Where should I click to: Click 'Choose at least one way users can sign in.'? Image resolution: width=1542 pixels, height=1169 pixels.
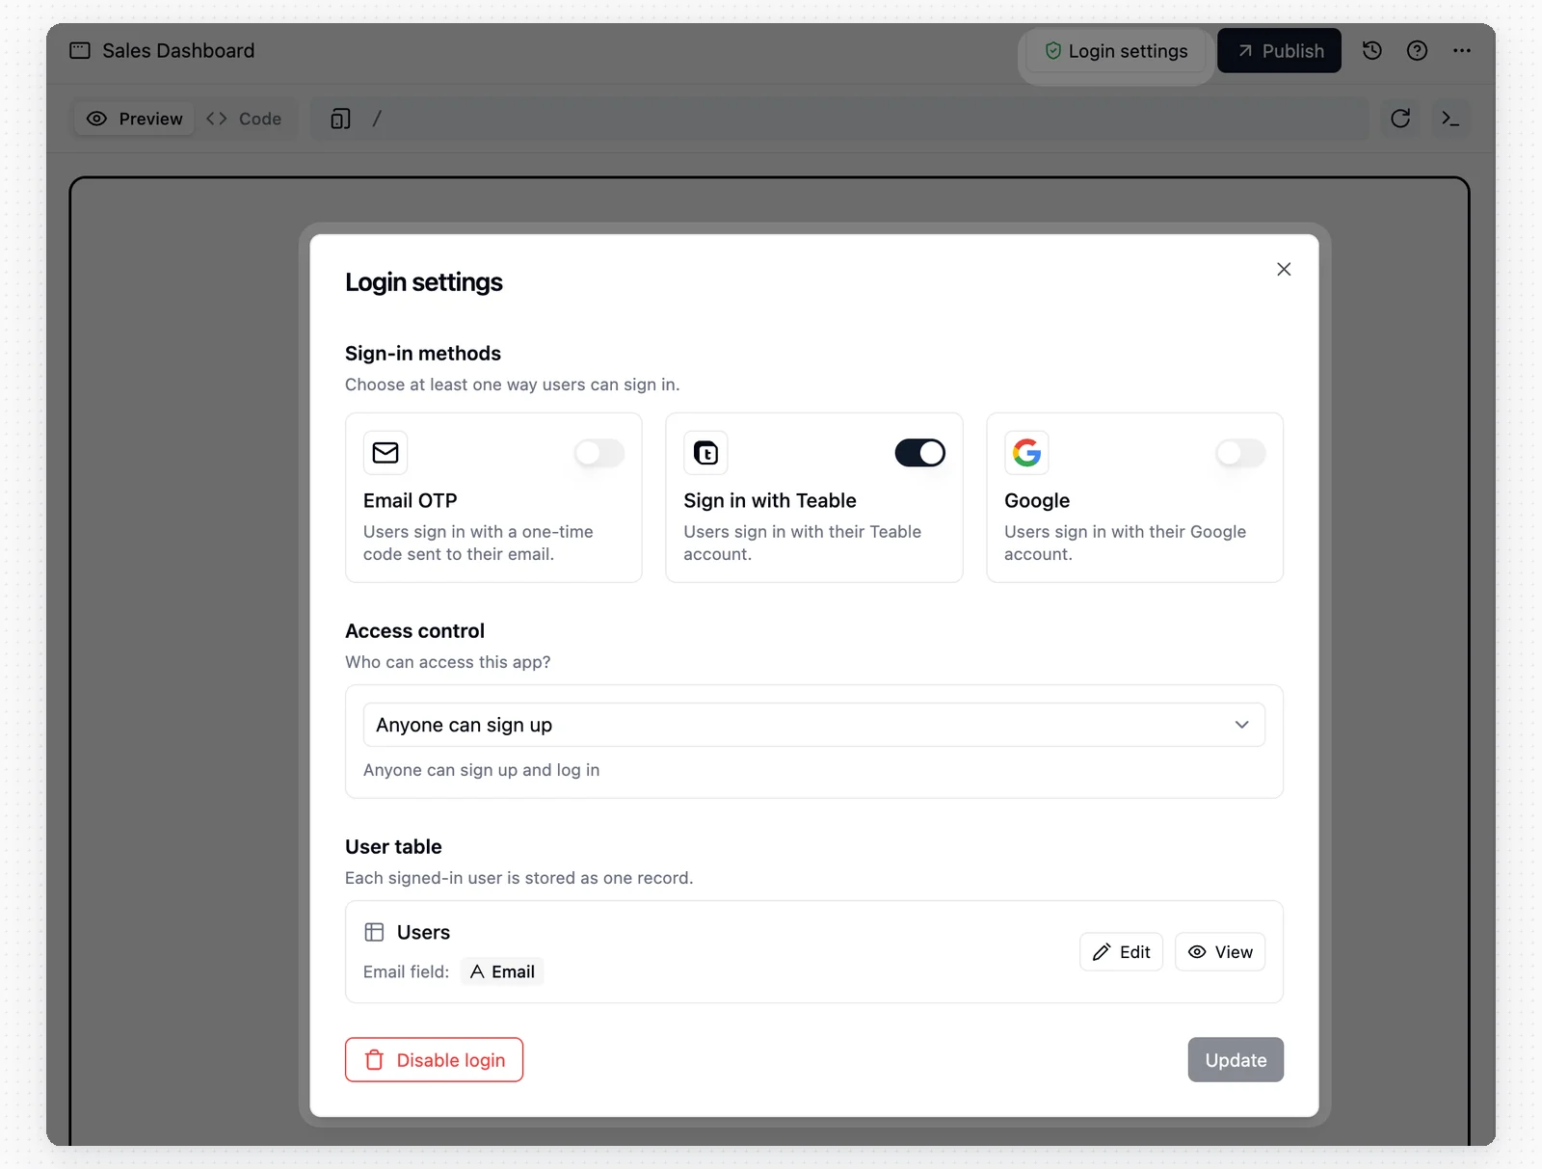tap(512, 385)
